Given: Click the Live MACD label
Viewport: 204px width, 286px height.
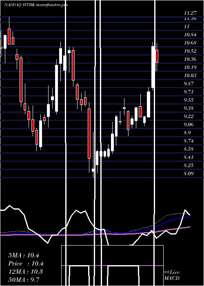Looking at the screenshot, I should [172, 275].
